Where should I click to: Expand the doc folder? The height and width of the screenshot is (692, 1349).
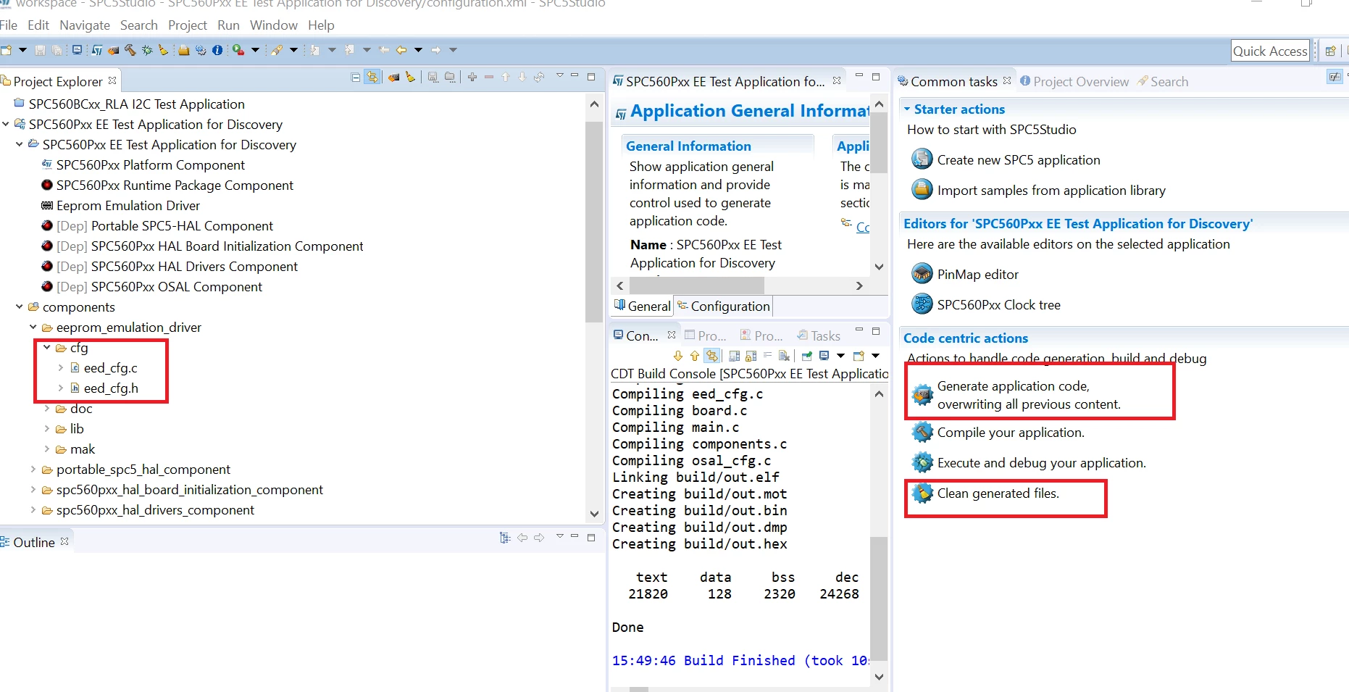pos(47,409)
